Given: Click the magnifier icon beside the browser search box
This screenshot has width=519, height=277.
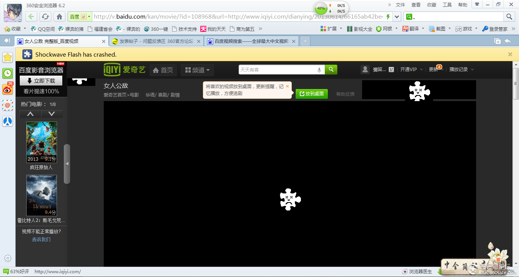Looking at the screenshot, I should click(509, 17).
